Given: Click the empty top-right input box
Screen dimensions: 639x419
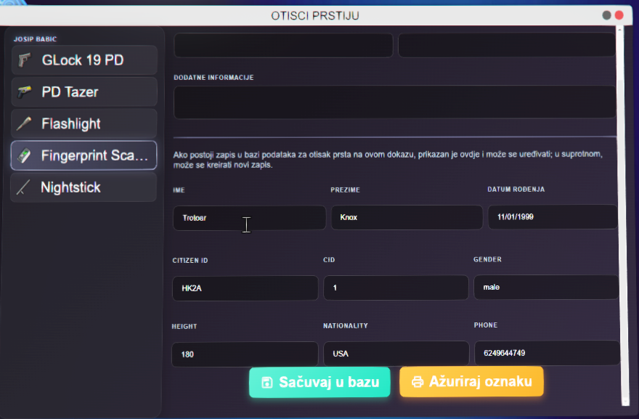Looking at the screenshot, I should coord(507,45).
